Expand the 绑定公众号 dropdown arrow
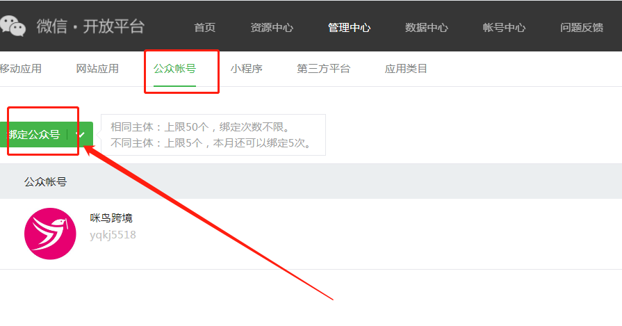Viewport: 622px width, 326px height. coord(81,134)
